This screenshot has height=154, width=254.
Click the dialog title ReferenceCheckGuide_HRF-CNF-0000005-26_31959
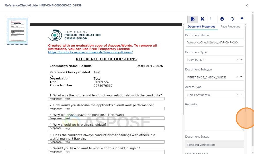(43, 5)
